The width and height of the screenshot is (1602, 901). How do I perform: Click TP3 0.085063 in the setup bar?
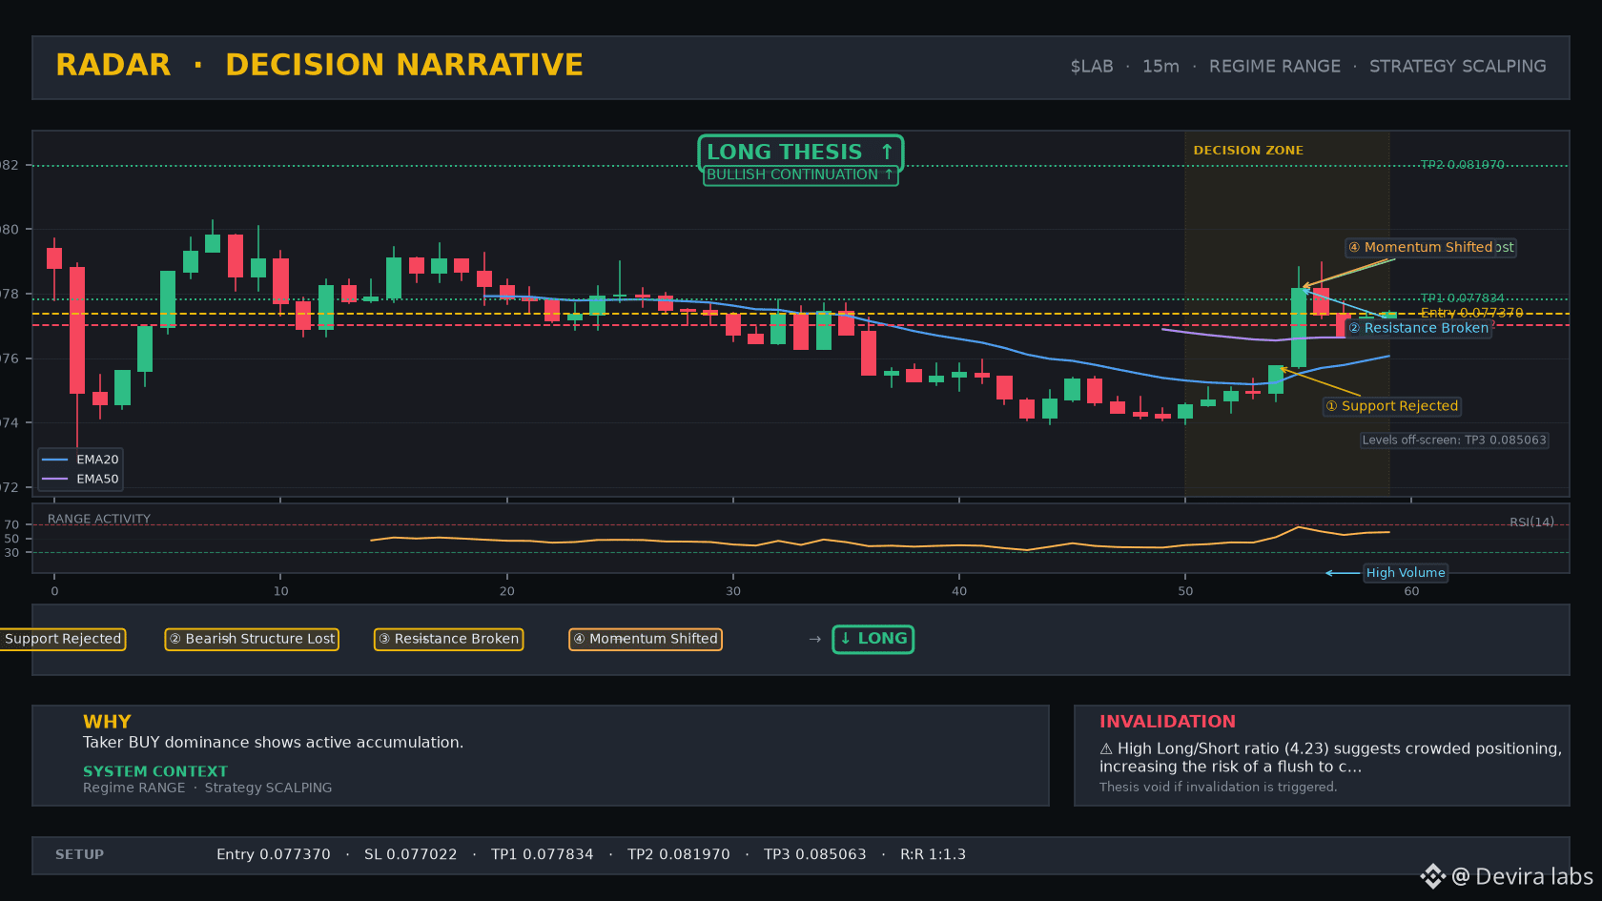click(815, 855)
